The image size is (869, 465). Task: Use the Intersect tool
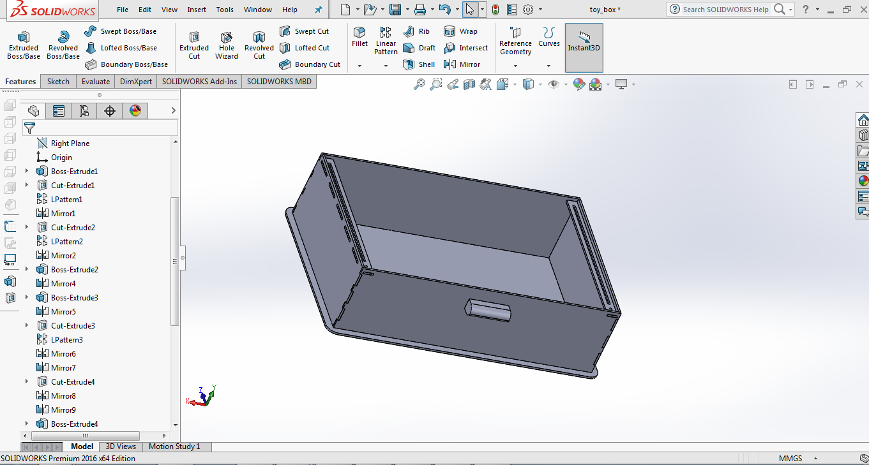pos(465,48)
